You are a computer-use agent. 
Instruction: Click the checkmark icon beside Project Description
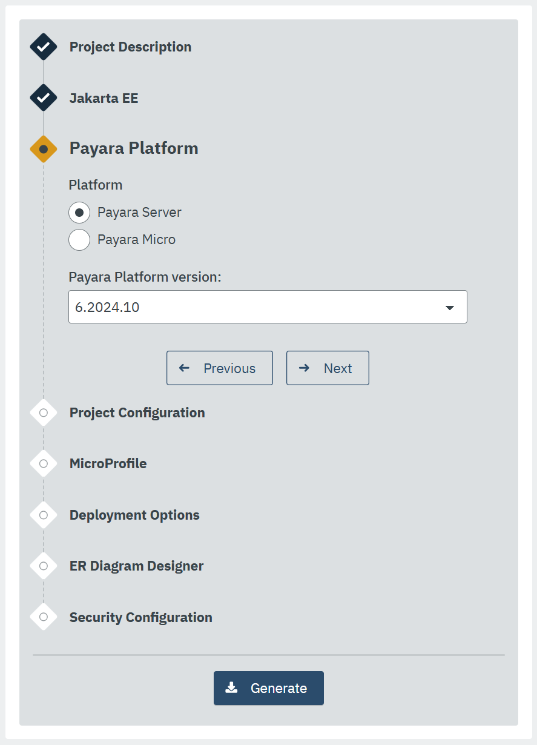pos(43,47)
